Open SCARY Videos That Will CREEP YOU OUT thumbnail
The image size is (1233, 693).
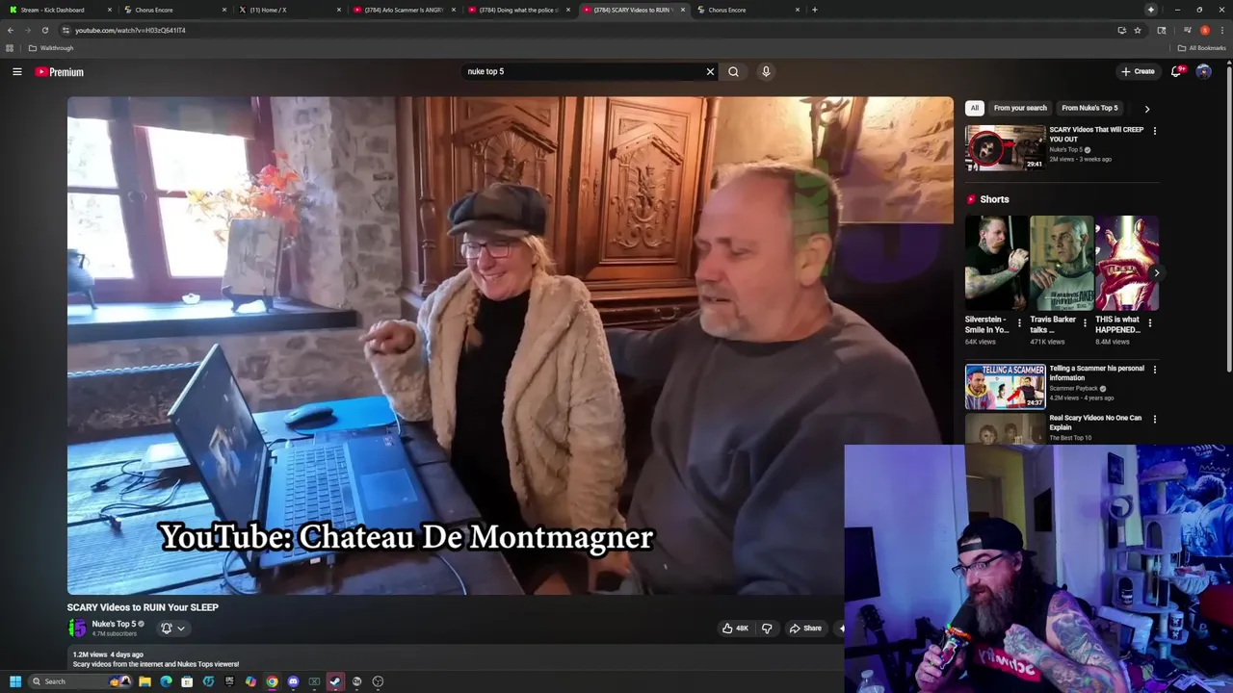point(1005,147)
